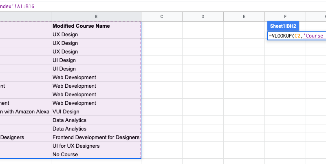
Task: Select the VUI Design cell
Action: 66,112
